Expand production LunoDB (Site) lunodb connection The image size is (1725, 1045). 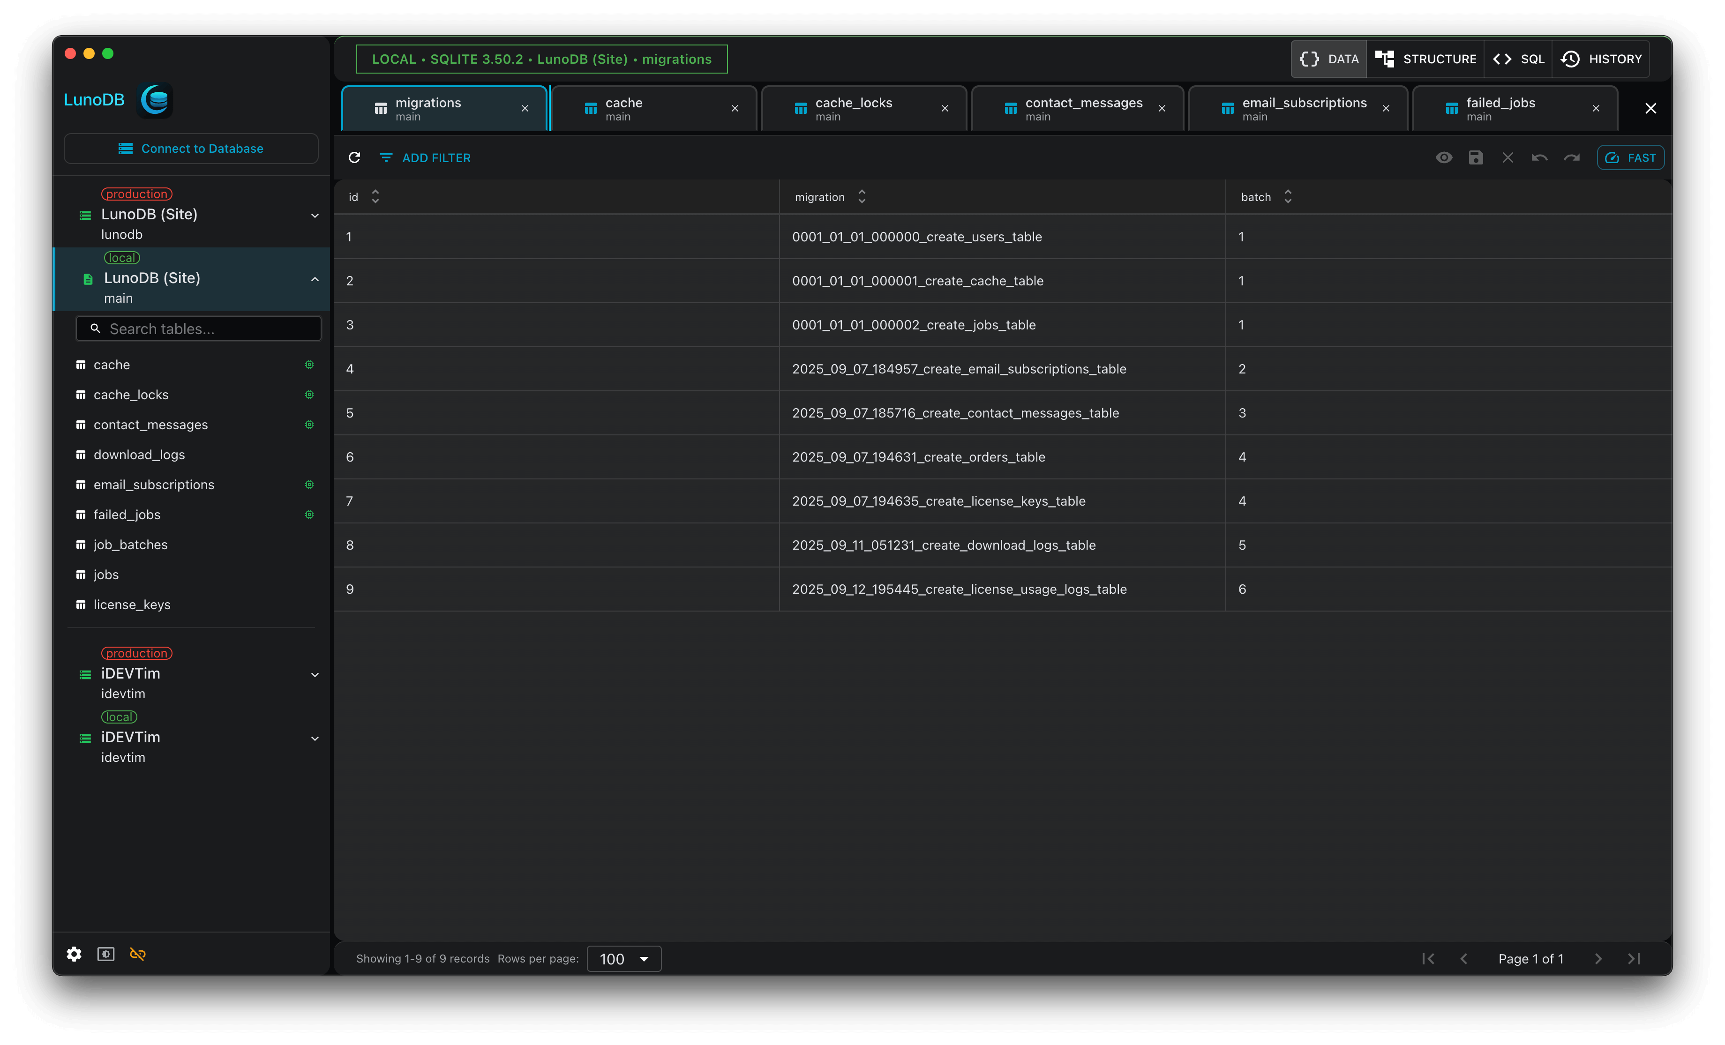click(x=315, y=216)
